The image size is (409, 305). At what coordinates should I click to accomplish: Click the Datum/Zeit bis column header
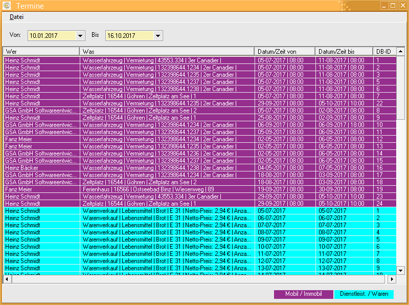pos(344,52)
